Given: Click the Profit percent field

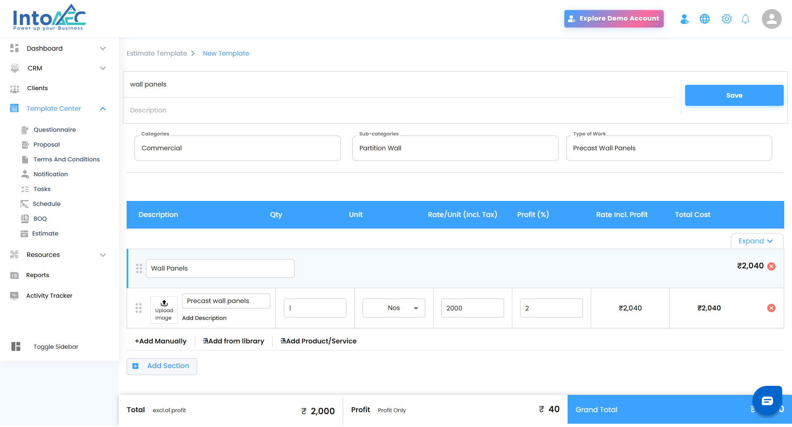Looking at the screenshot, I should pos(552,308).
